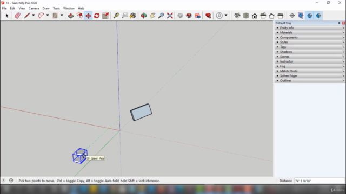Click the Distance measurement input field
The image size is (346, 194).
[319, 181]
